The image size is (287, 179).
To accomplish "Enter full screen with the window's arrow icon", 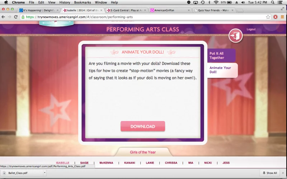I will coord(282,9).
